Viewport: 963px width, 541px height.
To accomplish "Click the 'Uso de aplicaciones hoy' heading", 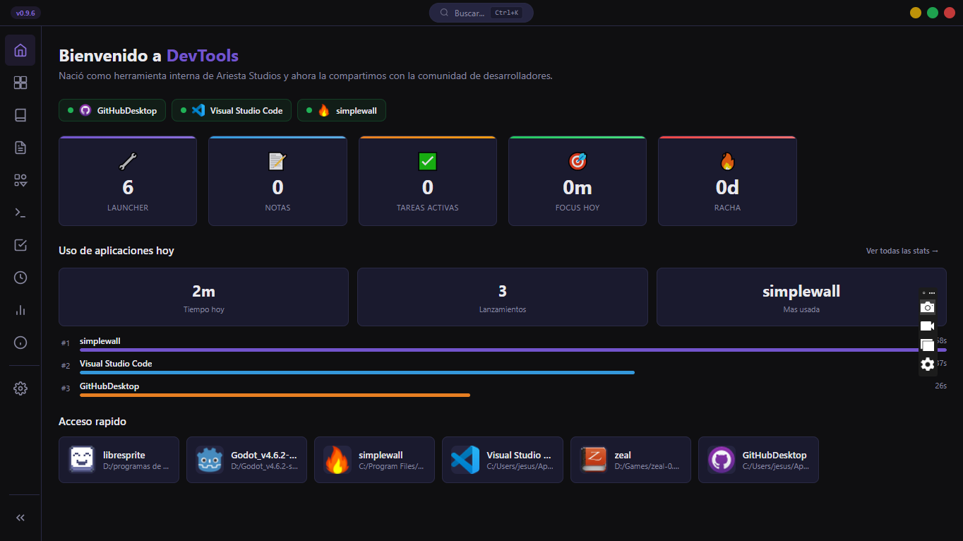I will point(116,251).
